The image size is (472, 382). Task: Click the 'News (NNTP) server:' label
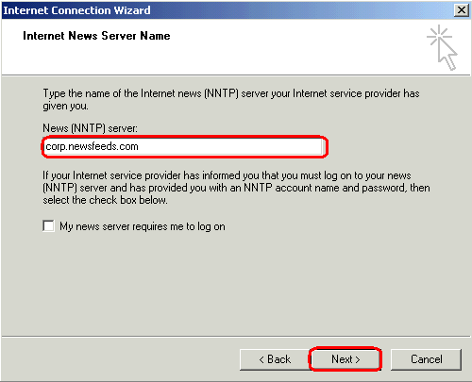[x=90, y=128]
